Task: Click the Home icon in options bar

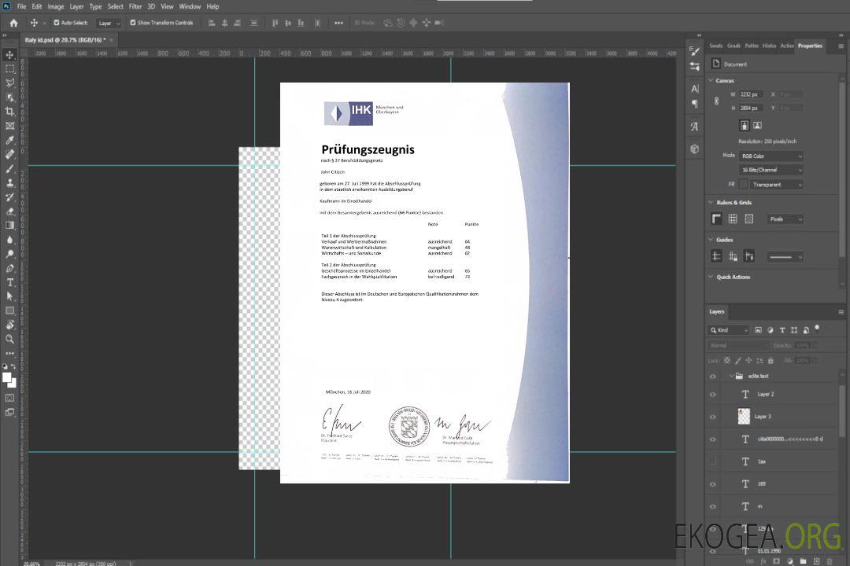Action: tap(13, 23)
